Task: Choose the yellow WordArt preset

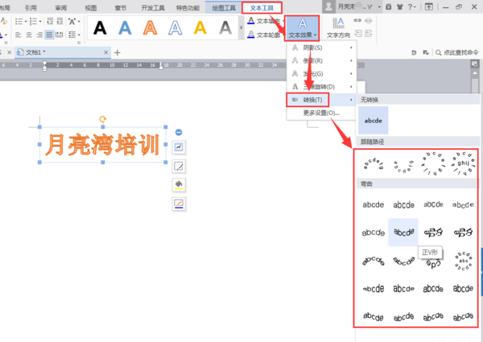Action: [x=200, y=27]
